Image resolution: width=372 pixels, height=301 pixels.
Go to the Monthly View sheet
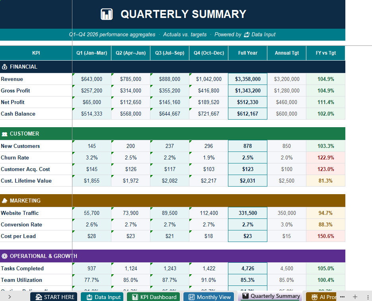[208, 297]
